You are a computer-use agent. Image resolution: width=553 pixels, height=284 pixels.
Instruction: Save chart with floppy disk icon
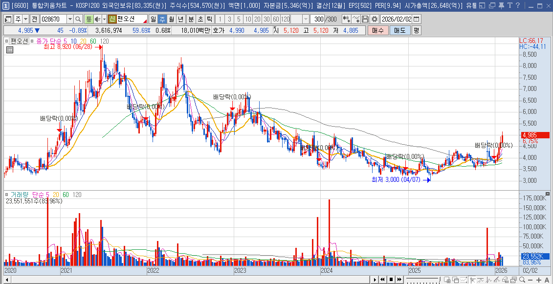click(x=365, y=19)
